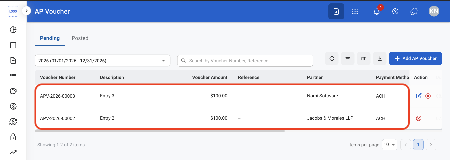
Task: Select the Pending tab
Action: 50,38
